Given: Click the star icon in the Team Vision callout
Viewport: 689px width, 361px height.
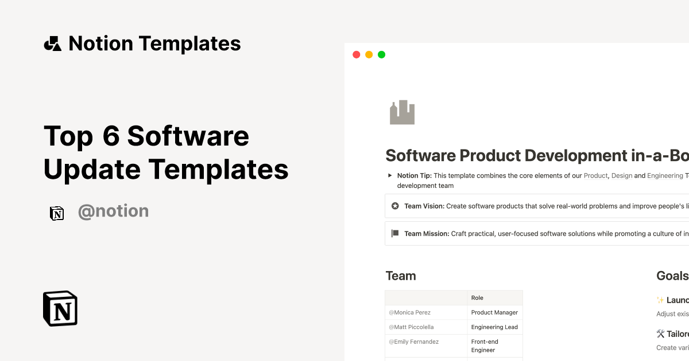Looking at the screenshot, I should [x=395, y=206].
